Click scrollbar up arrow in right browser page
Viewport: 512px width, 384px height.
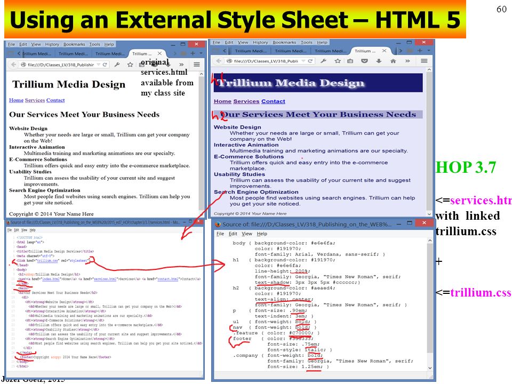tap(429, 70)
